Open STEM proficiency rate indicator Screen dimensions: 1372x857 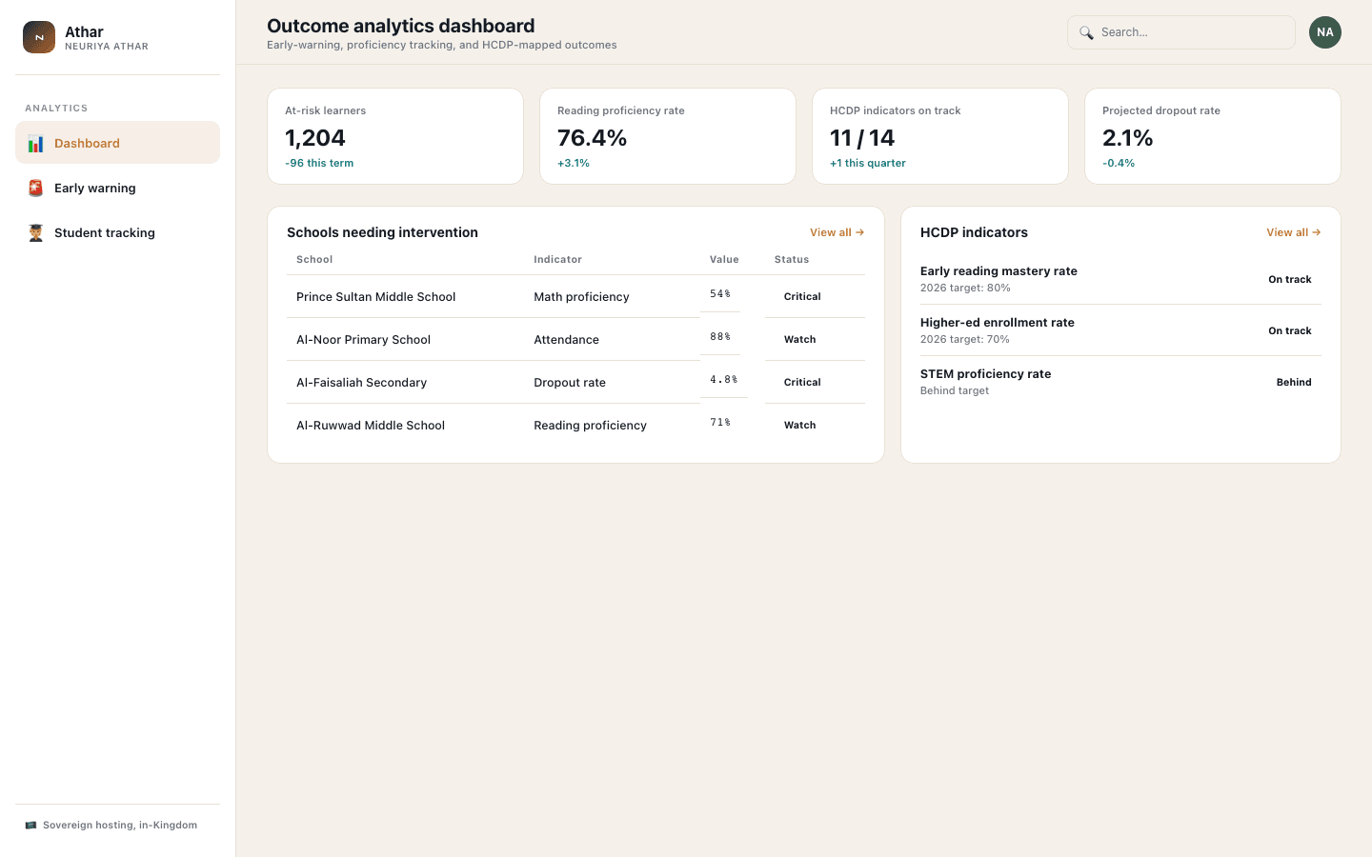[x=1120, y=382]
